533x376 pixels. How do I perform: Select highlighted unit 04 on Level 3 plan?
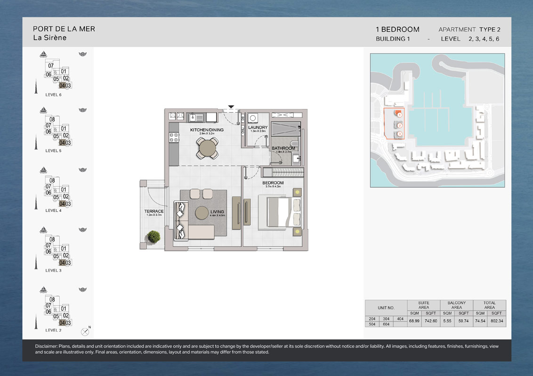pos(62,263)
